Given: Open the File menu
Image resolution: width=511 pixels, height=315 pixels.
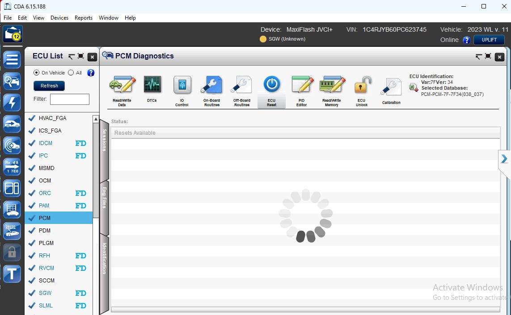Looking at the screenshot, I should (x=8, y=18).
